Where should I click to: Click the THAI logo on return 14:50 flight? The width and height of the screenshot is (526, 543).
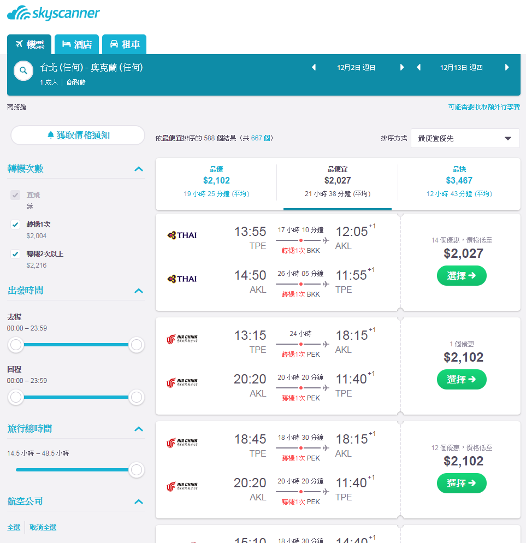pyautogui.click(x=182, y=279)
